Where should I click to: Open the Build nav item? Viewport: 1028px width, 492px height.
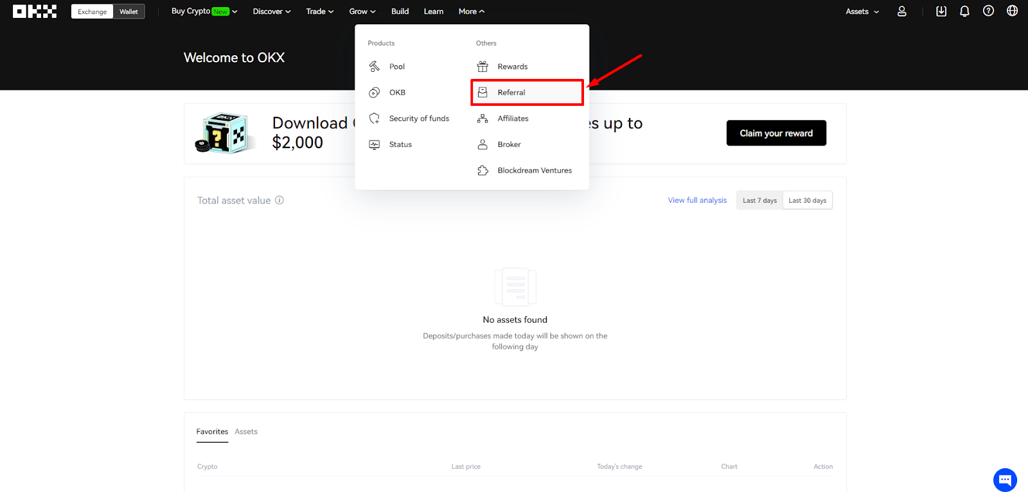click(400, 12)
